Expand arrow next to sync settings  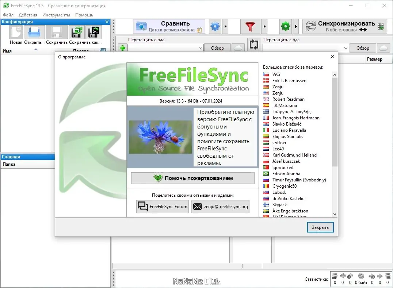[296, 26]
